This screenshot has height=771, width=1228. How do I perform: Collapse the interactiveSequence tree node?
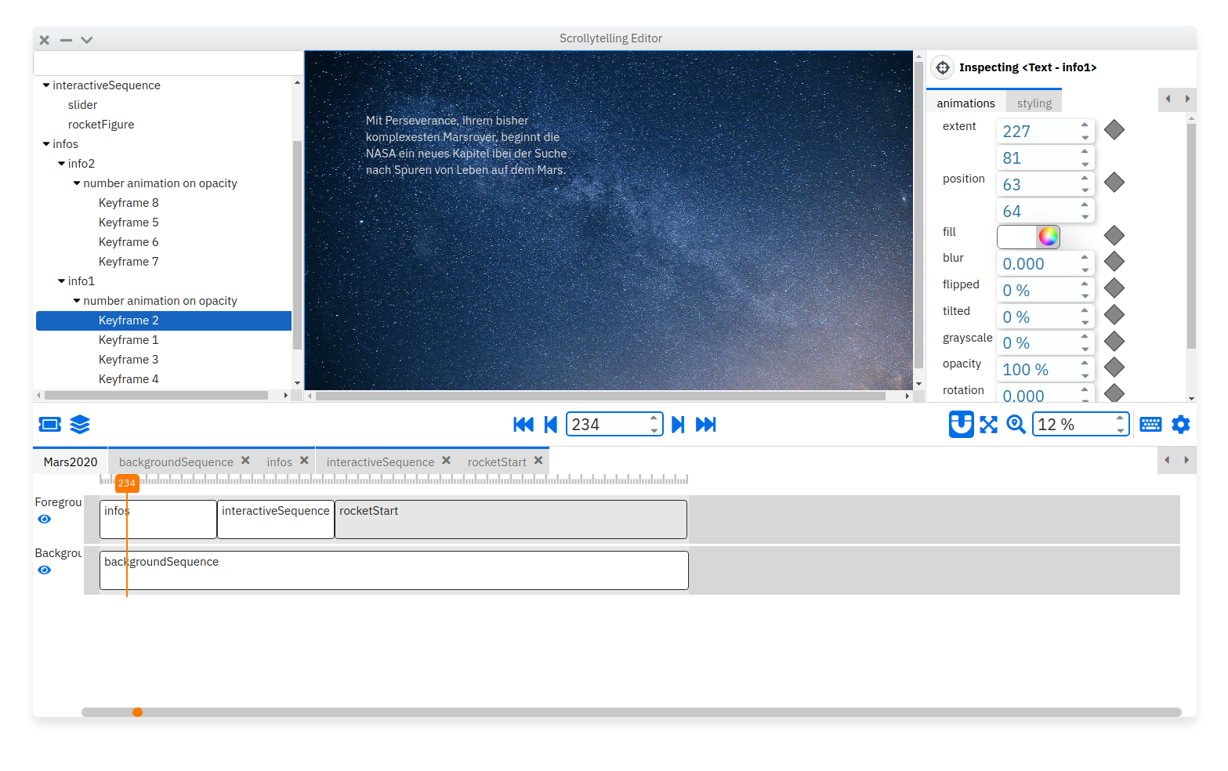tap(46, 85)
